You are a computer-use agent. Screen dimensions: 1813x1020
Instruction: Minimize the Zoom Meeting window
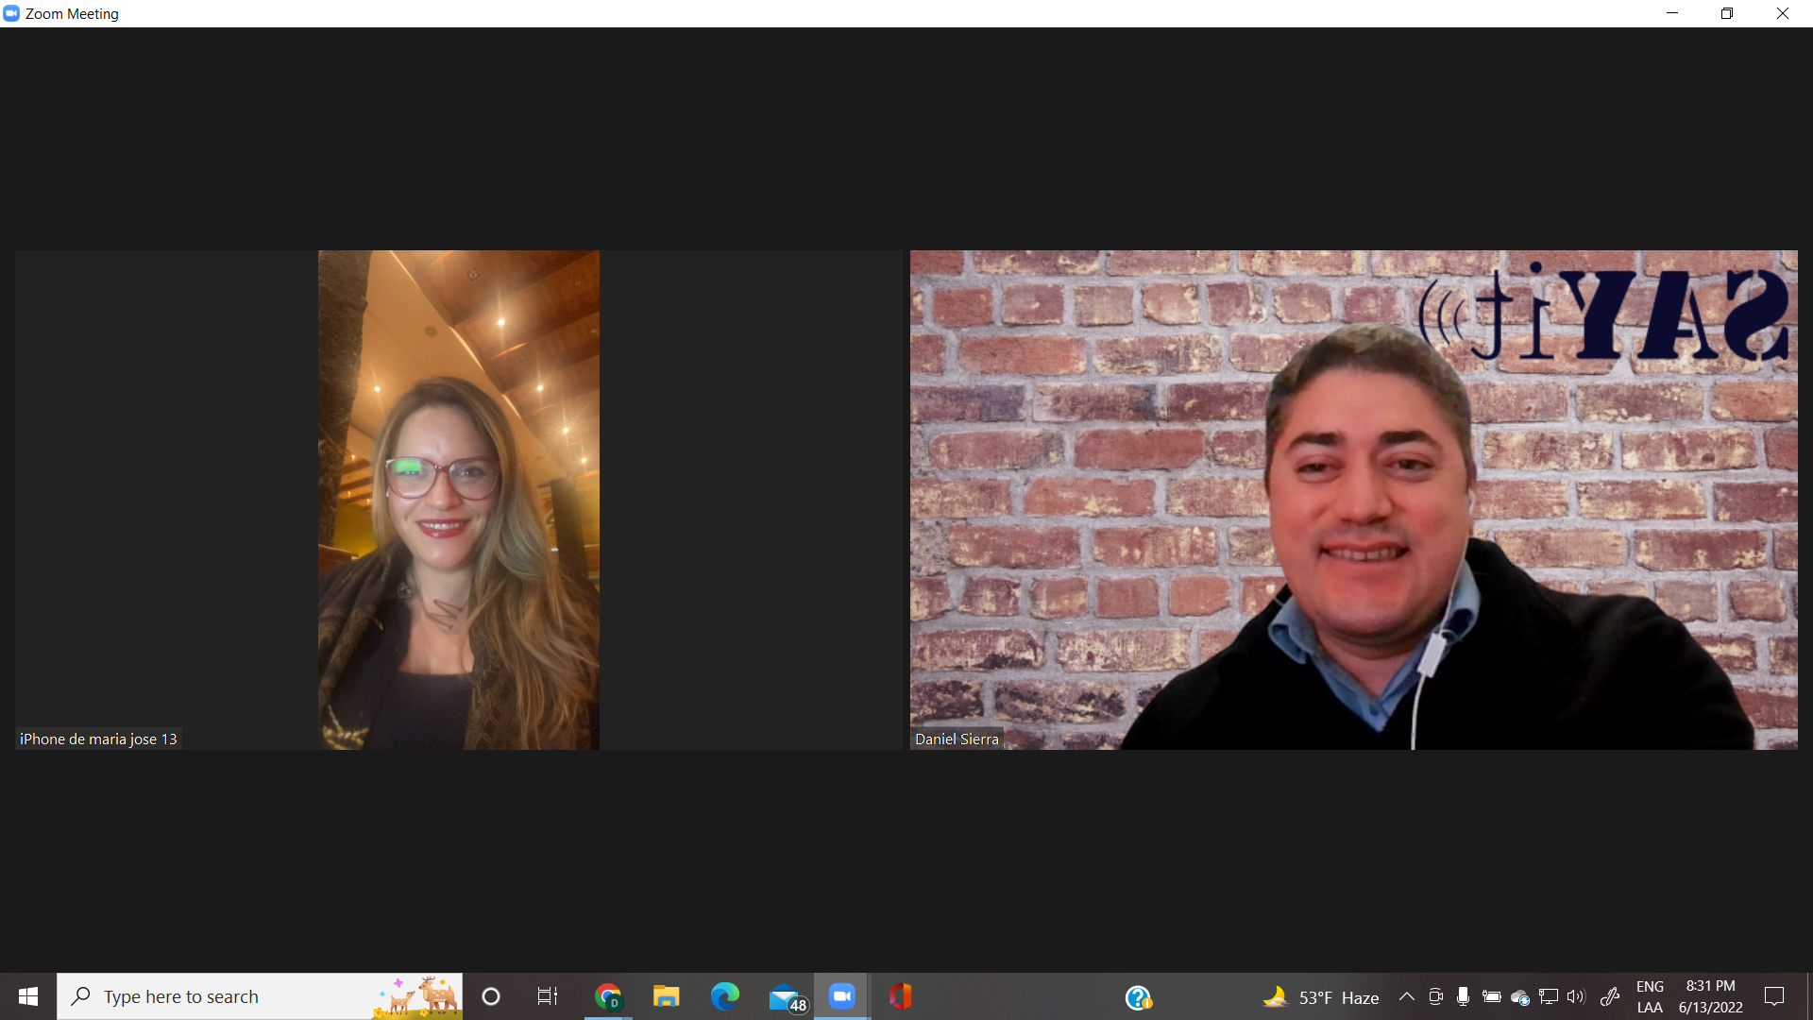(x=1672, y=13)
